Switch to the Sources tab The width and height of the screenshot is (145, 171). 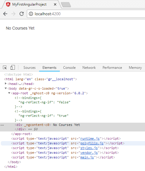click(x=29, y=68)
